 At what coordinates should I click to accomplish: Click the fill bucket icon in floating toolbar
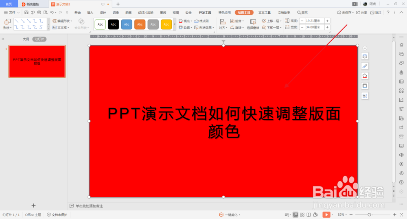365,76
